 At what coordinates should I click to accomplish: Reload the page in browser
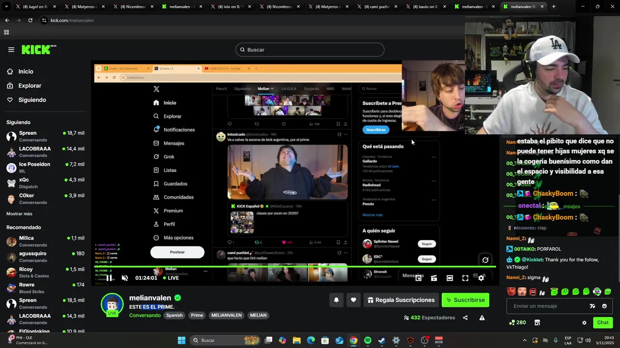(x=30, y=20)
